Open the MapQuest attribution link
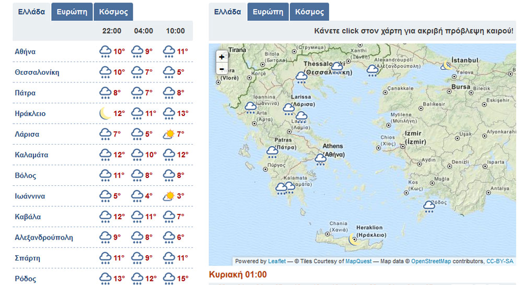The image size is (524, 285). (358, 262)
